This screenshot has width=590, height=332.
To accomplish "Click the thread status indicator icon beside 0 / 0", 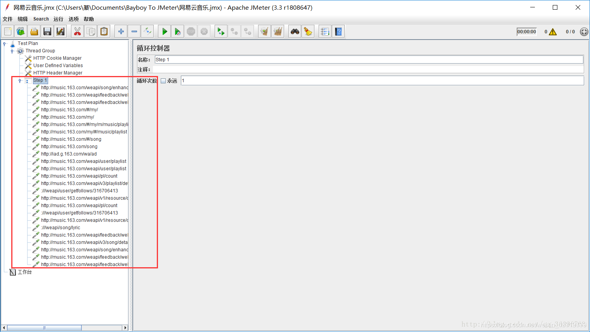I will click(584, 32).
